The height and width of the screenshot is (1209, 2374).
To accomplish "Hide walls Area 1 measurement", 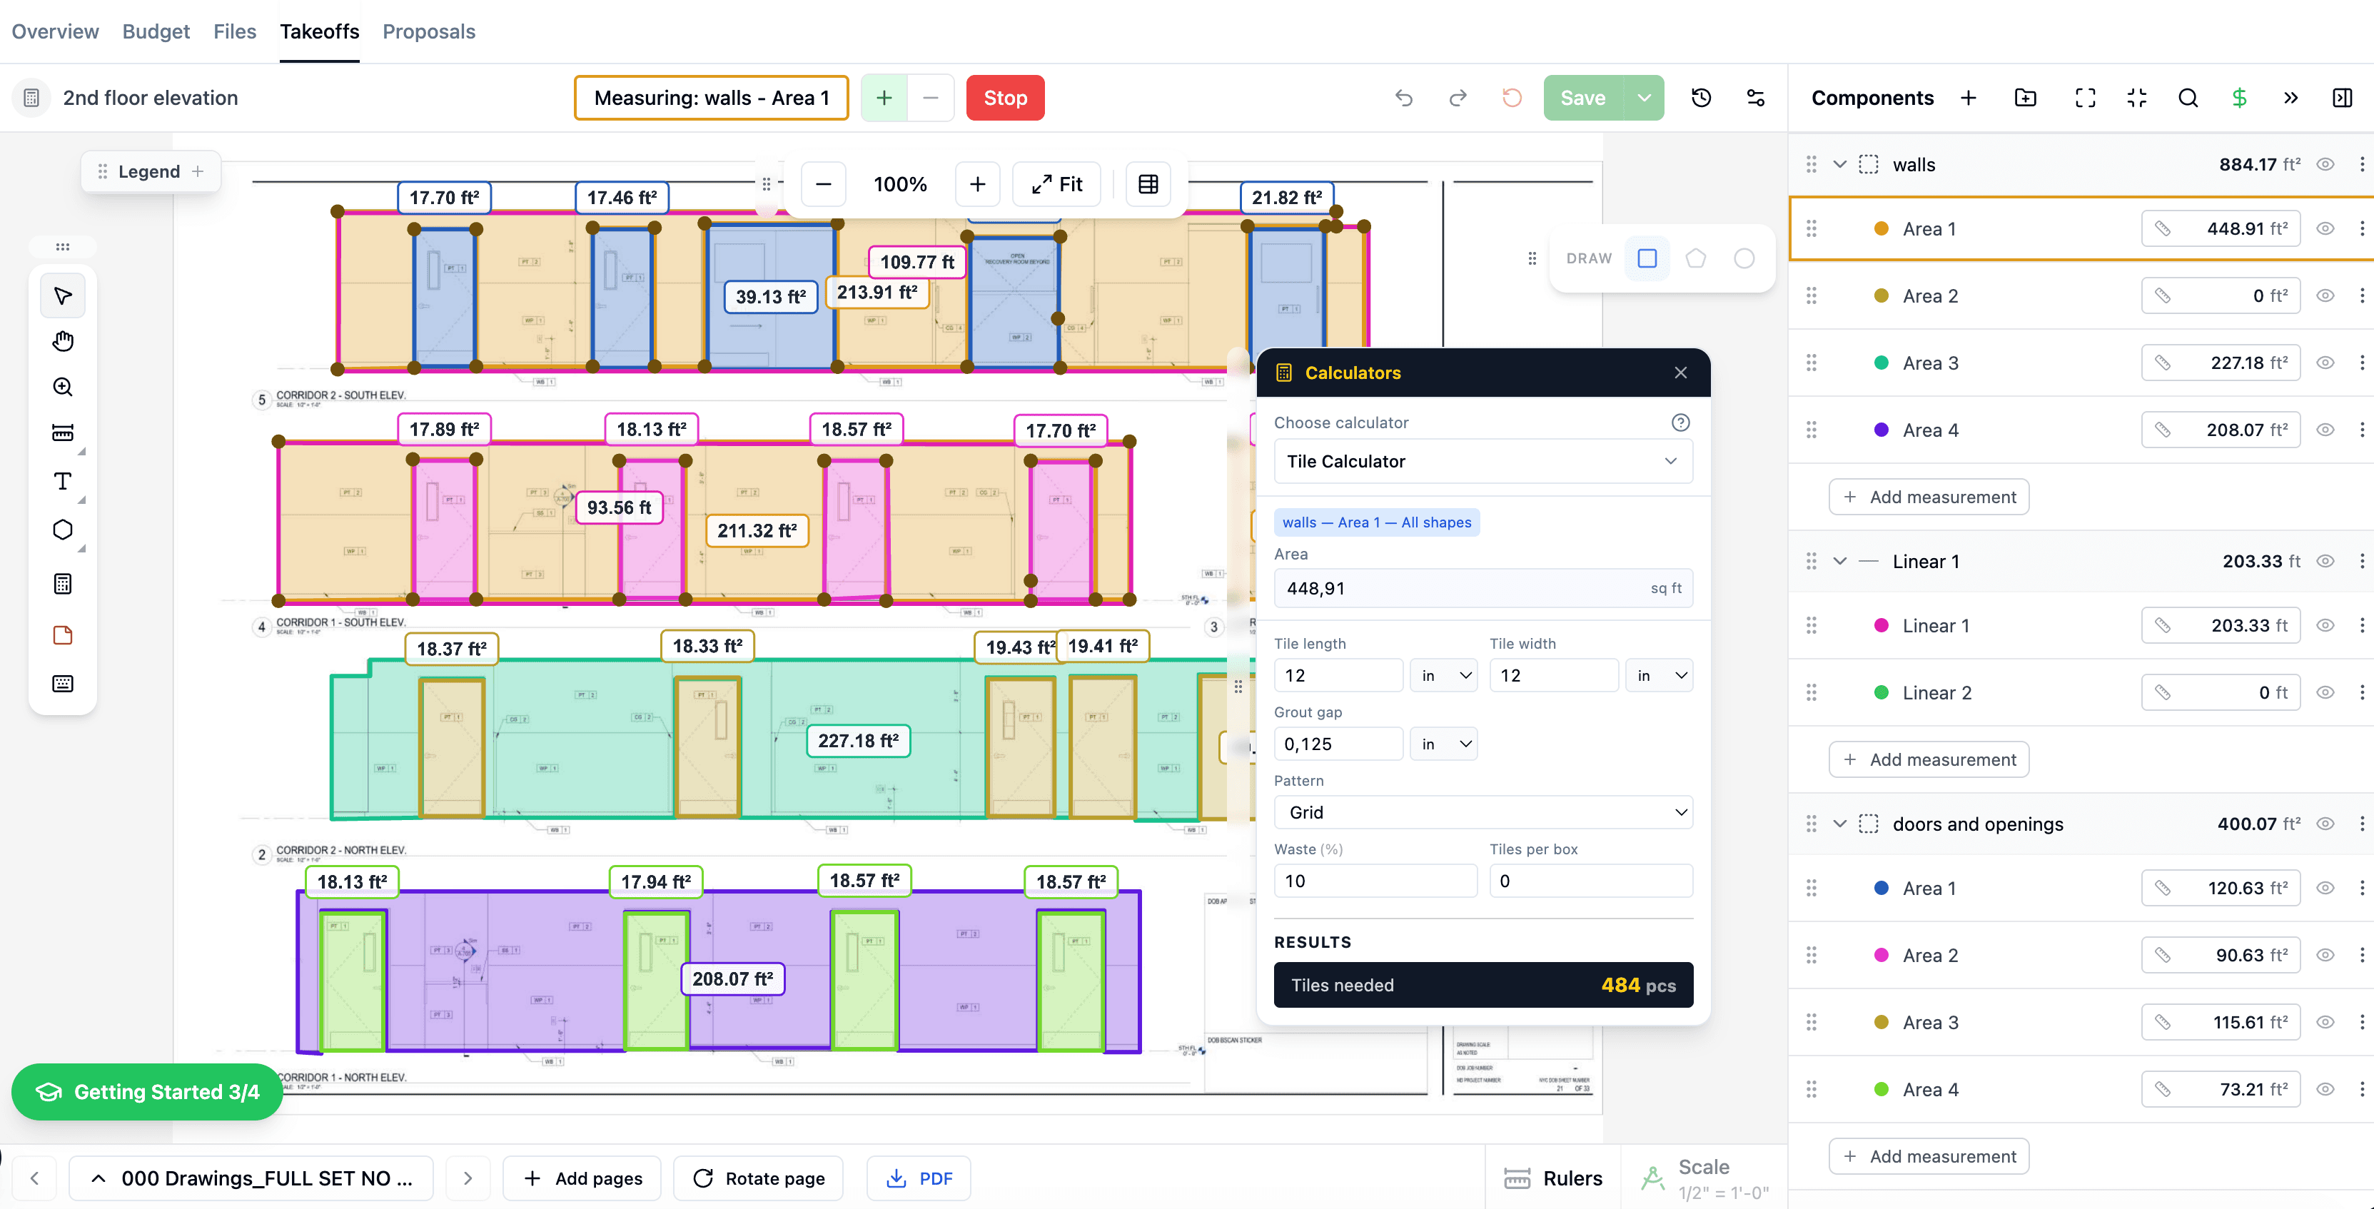I will (x=2326, y=228).
